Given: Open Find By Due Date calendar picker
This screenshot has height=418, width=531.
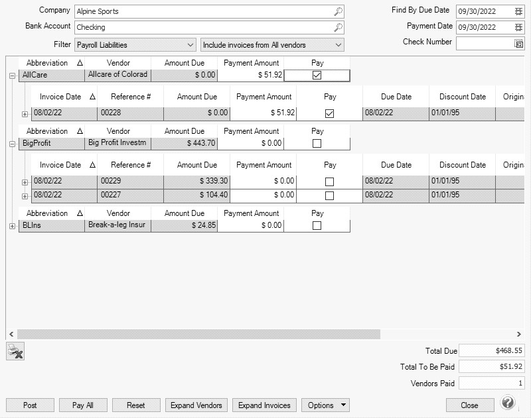Looking at the screenshot, I should pos(518,11).
